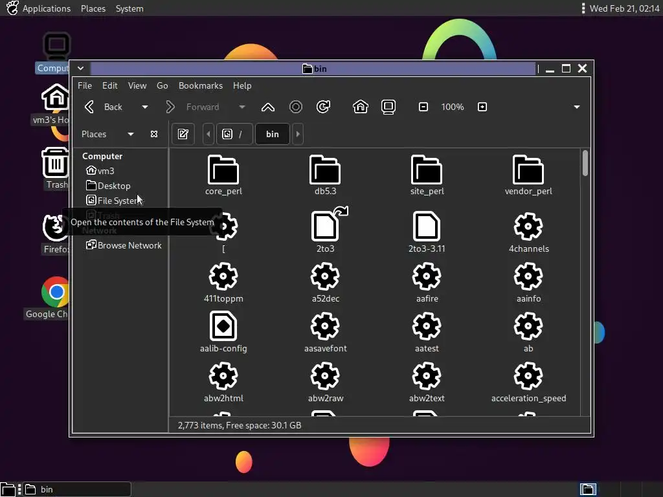
Task: Click the workspace switcher in bottom panel
Action: [588, 489]
